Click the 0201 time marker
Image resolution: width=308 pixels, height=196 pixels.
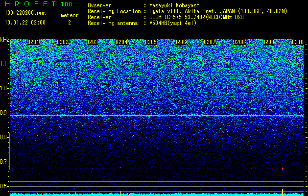[x=33, y=42]
